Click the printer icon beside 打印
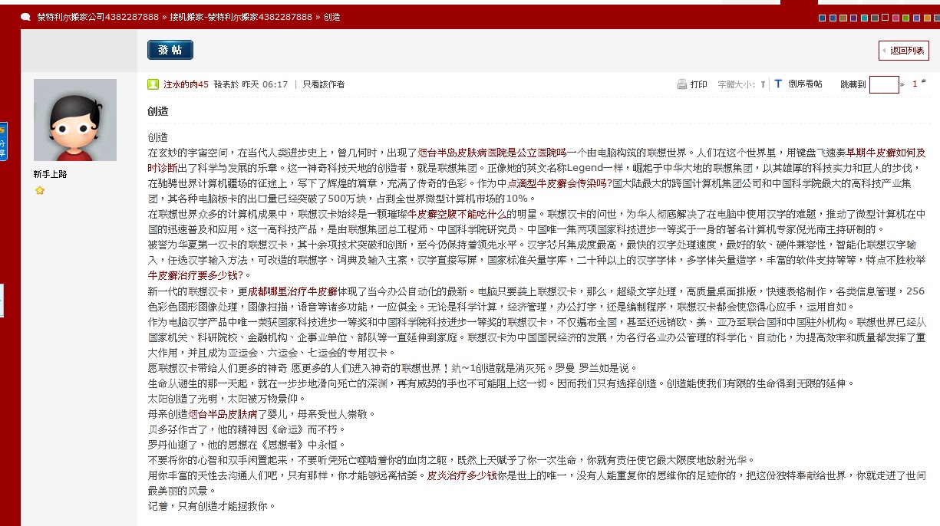Screen dimensions: 940x526 click(681, 84)
